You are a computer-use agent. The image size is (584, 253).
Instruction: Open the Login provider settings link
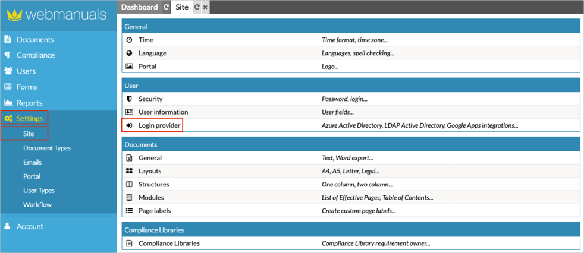click(159, 125)
